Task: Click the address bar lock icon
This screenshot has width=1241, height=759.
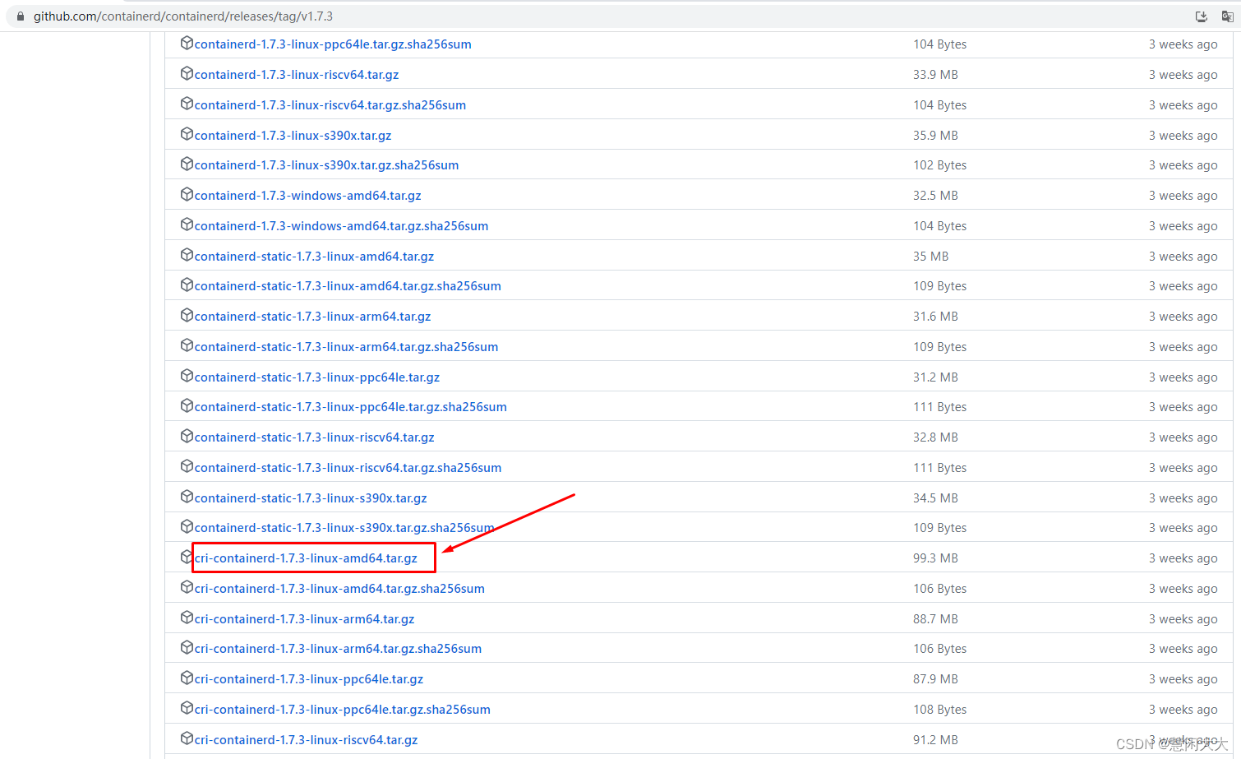Action: 21,16
